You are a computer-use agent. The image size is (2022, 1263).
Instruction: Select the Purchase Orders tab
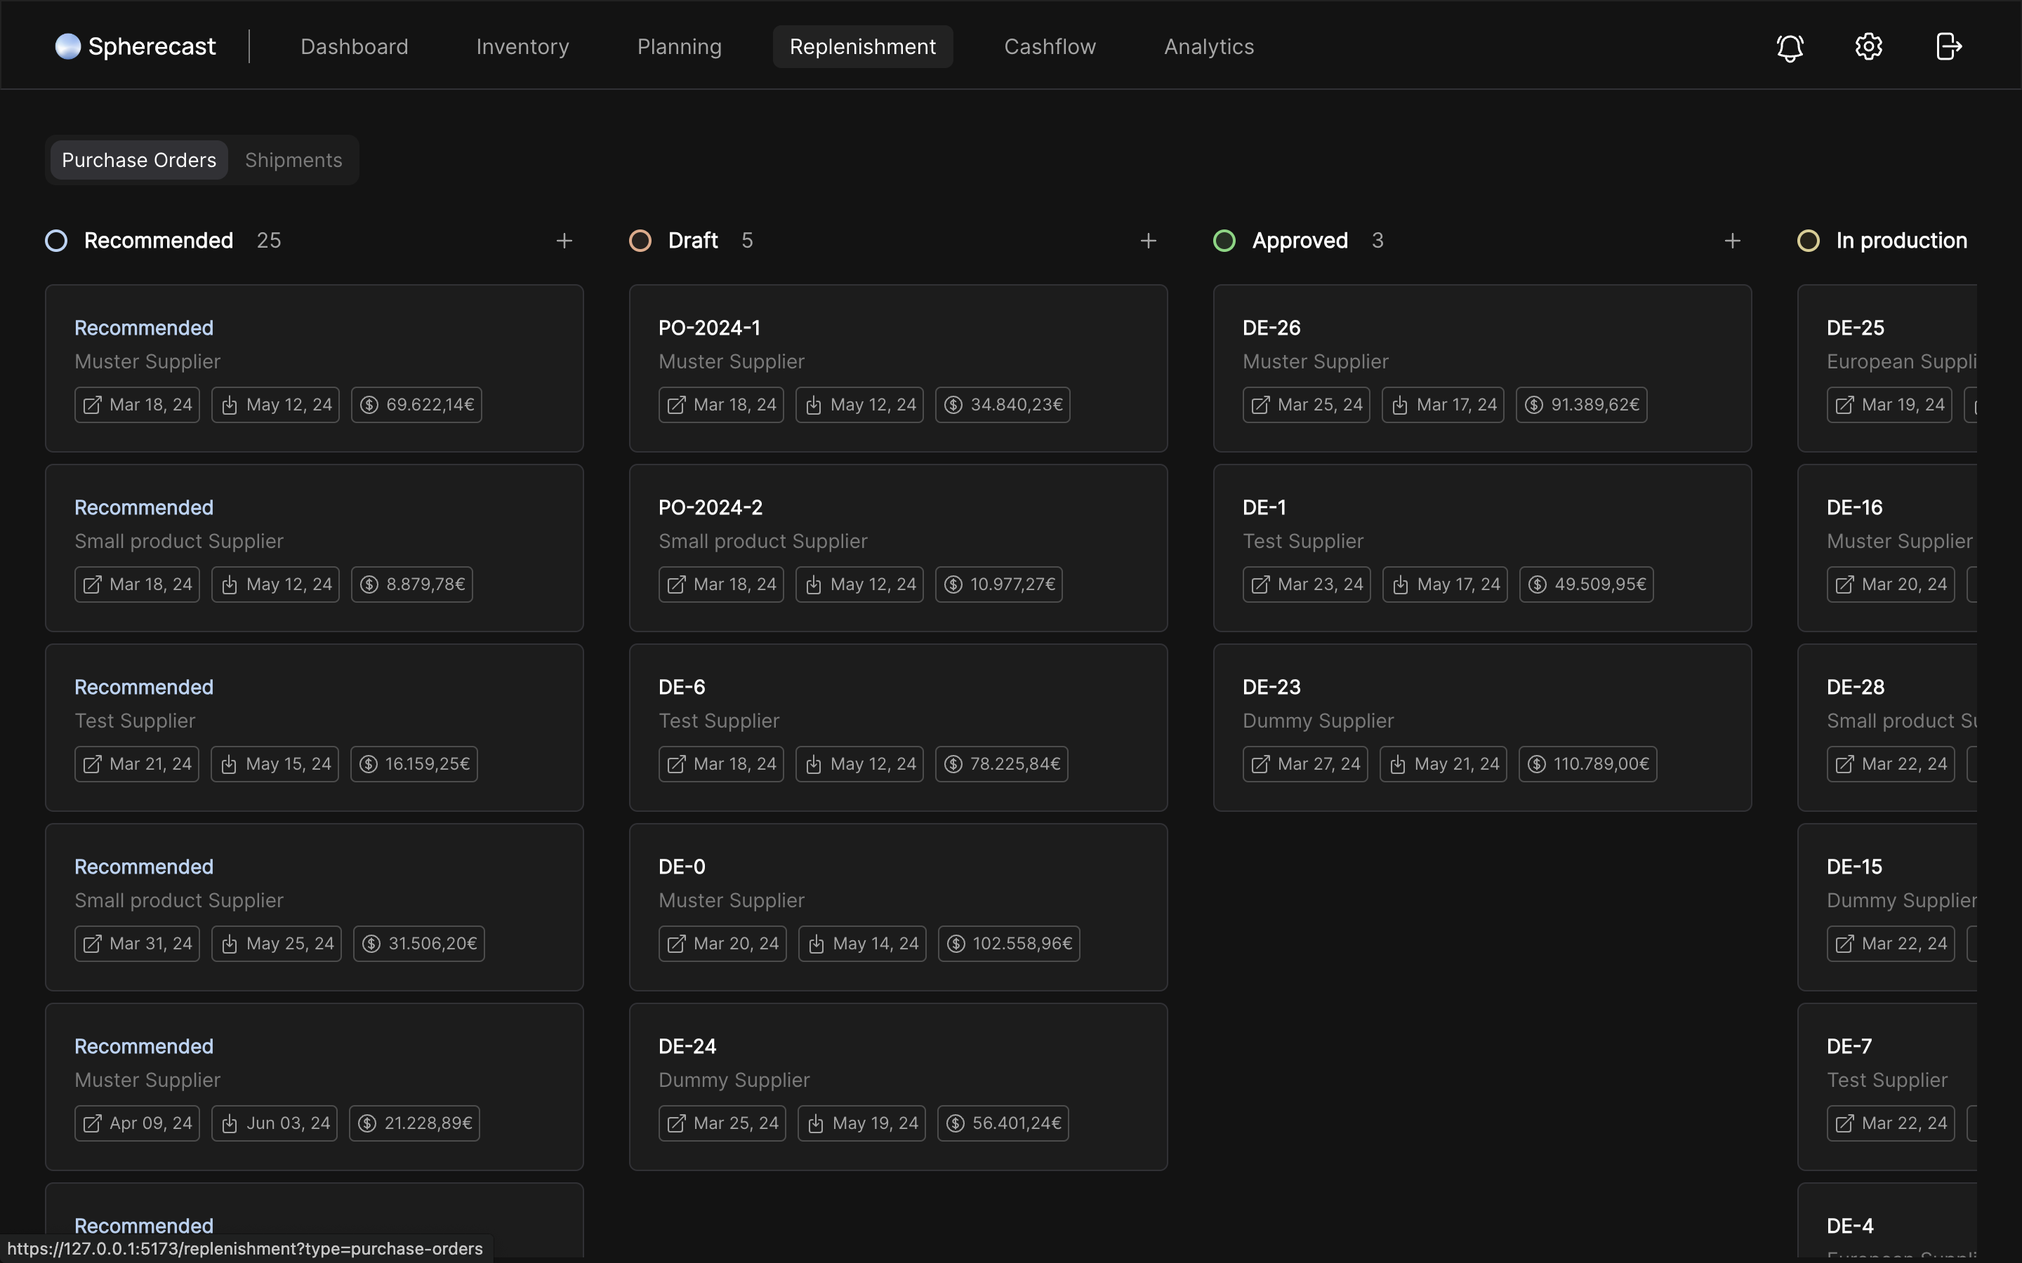pyautogui.click(x=139, y=161)
